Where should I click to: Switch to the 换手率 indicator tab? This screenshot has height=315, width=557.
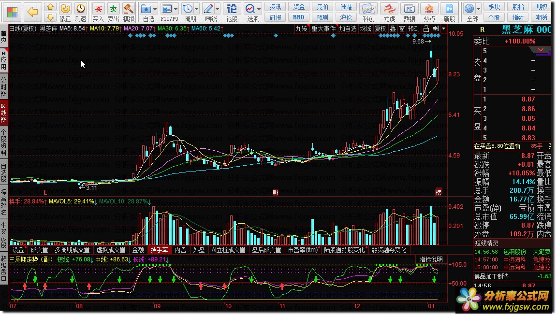159,250
